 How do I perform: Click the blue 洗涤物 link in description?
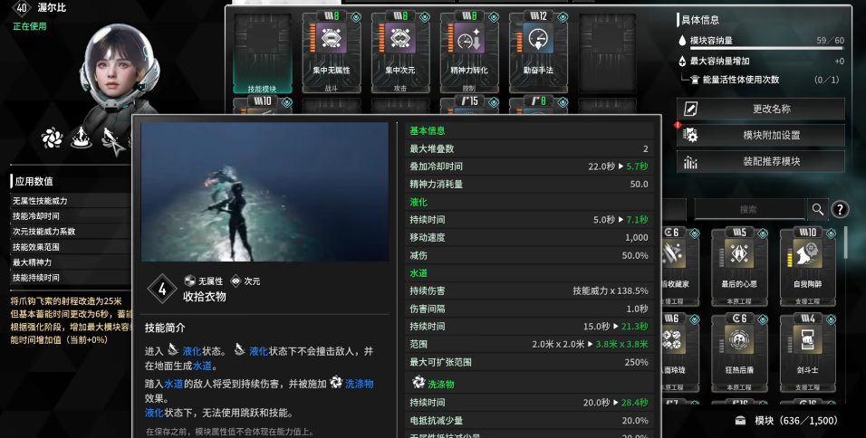[359, 383]
